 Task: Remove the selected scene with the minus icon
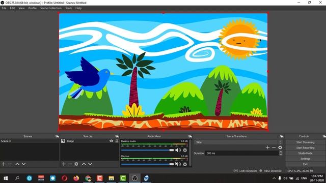coord(10,164)
